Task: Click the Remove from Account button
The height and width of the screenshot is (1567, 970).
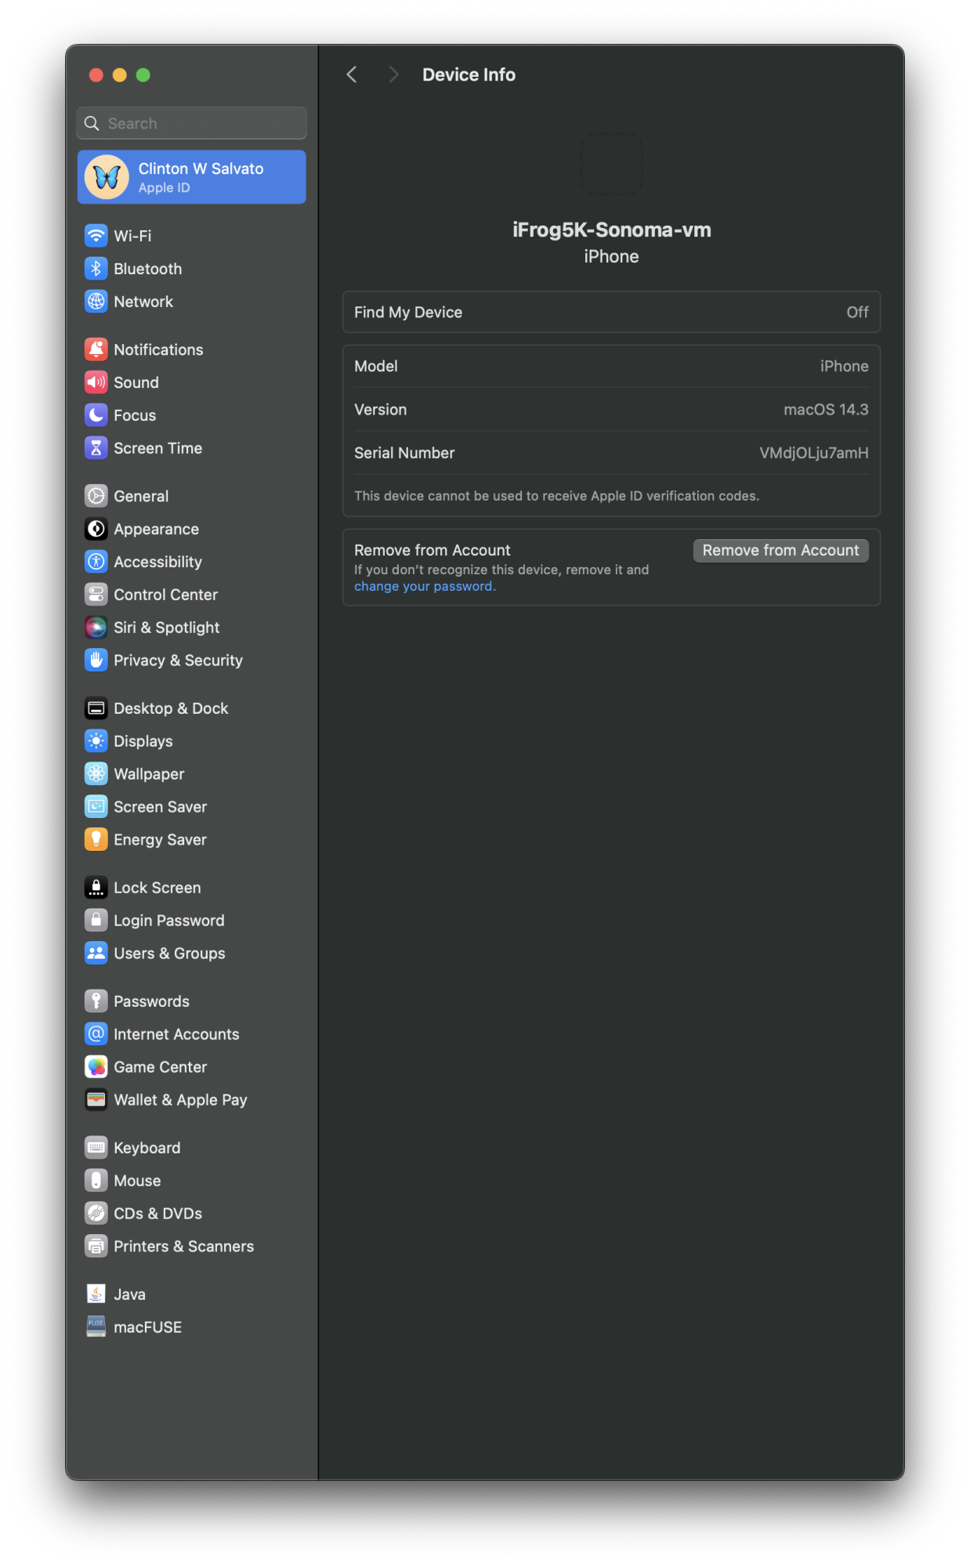Action: pyautogui.click(x=780, y=551)
